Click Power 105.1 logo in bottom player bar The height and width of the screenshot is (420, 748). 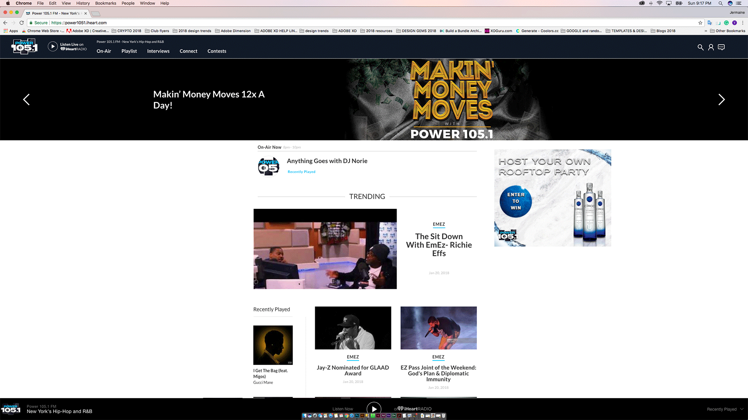click(x=11, y=409)
